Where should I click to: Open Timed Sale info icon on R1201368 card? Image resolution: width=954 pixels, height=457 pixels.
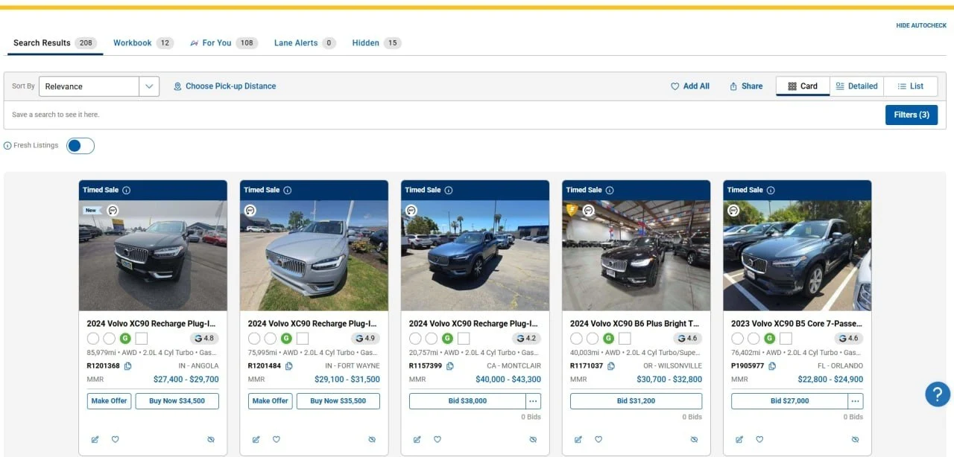(126, 190)
